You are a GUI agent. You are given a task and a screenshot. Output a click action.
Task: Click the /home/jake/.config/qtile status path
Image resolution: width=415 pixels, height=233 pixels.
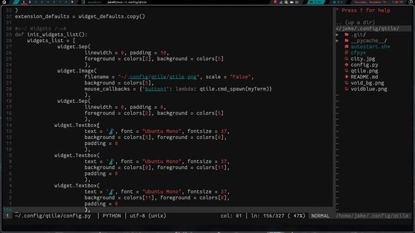[372, 216]
